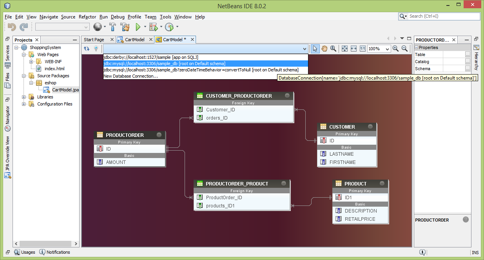The height and width of the screenshot is (260, 484).
Task: Click the zoom in magnifier icon
Action: (395, 49)
